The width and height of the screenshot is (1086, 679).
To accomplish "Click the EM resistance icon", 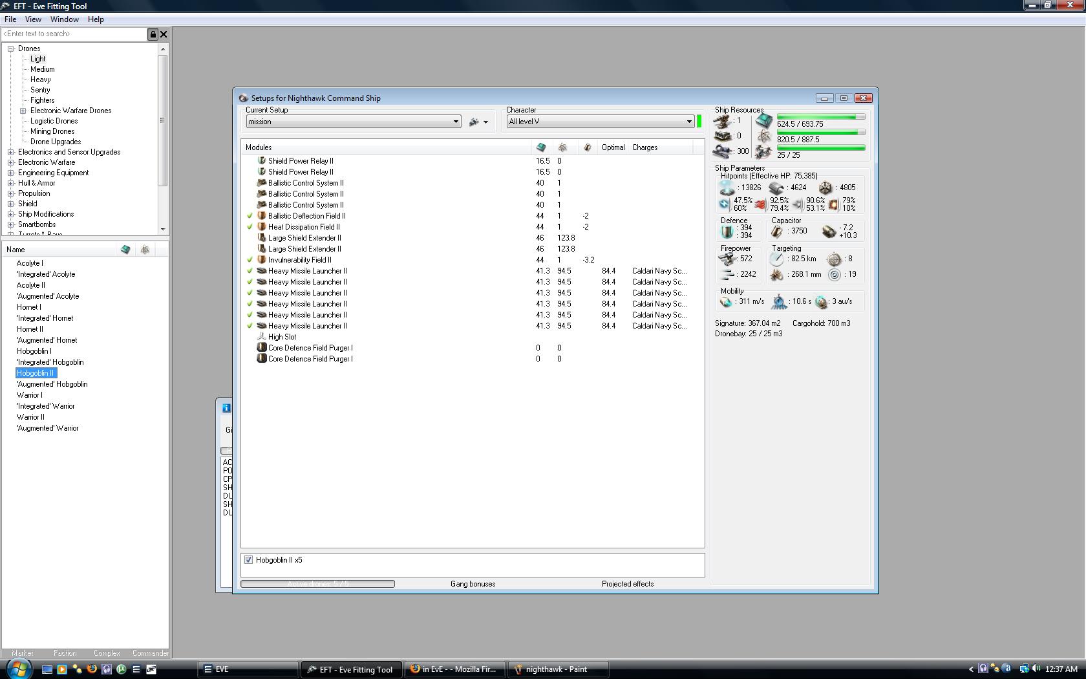I will (x=725, y=204).
